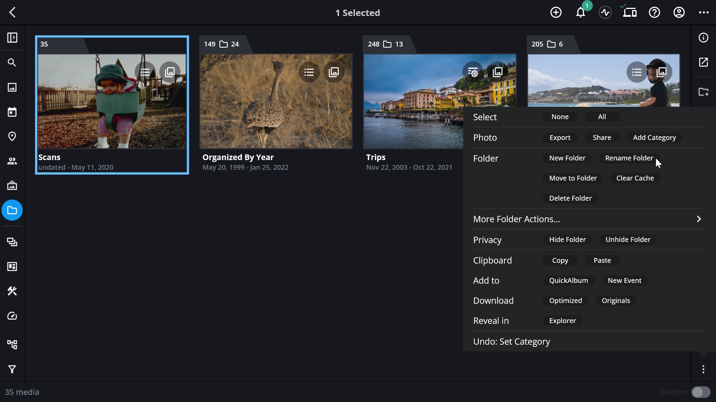The height and width of the screenshot is (402, 716).
Task: Toggle the Flatten switch
Action: (701, 392)
